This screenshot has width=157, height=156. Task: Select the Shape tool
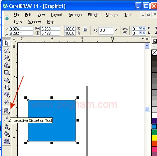[x=6, y=51]
